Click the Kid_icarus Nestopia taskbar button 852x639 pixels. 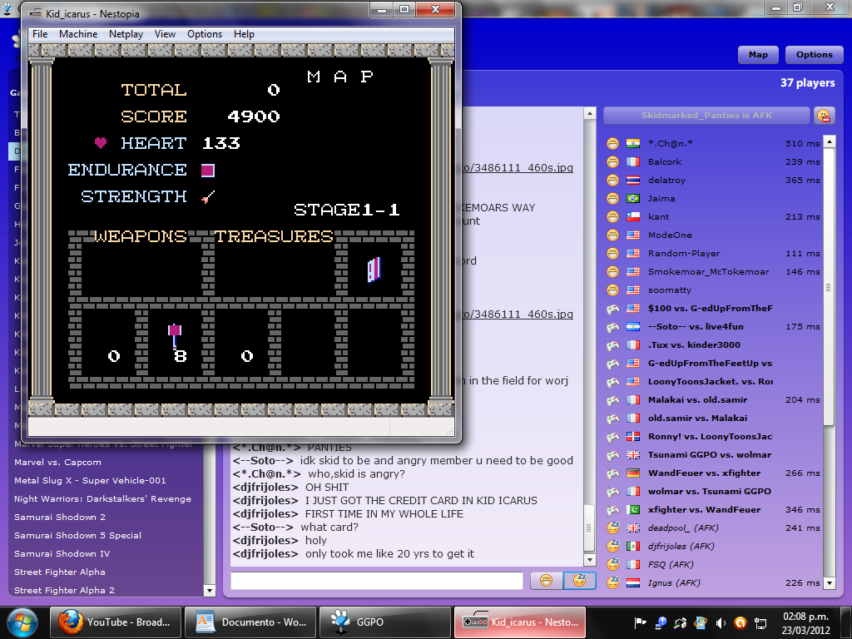[519, 622]
